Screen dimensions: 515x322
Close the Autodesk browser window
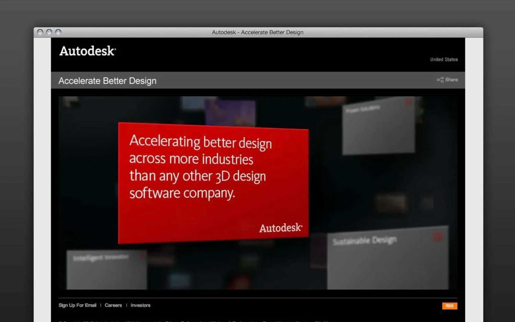click(40, 32)
